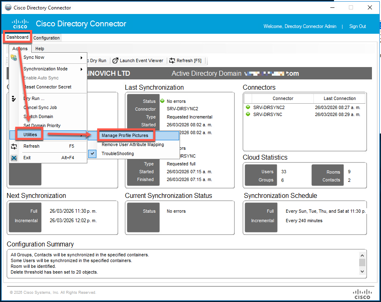Click Sync Now submenu arrow

[x=82, y=58]
